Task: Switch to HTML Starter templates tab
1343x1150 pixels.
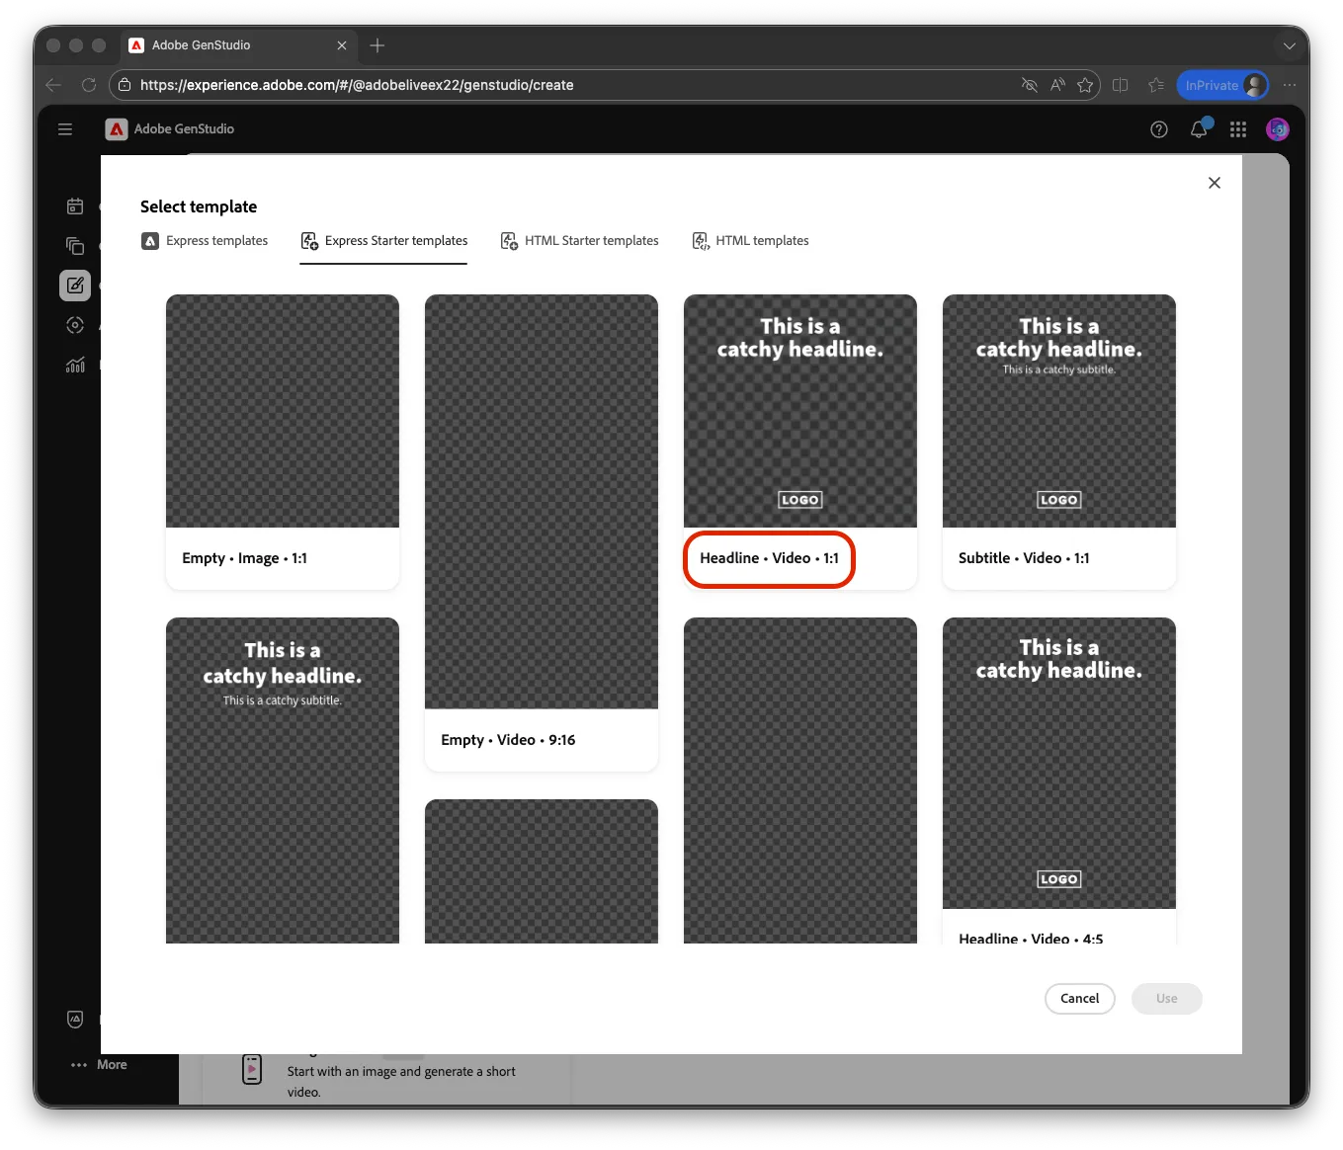Action: pyautogui.click(x=580, y=241)
